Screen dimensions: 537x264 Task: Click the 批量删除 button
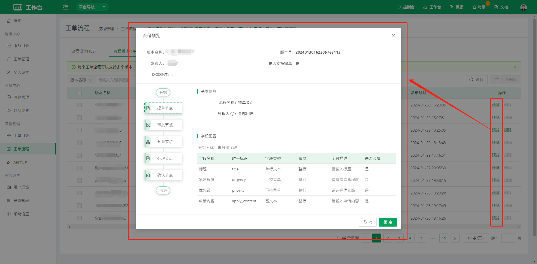click(506, 80)
